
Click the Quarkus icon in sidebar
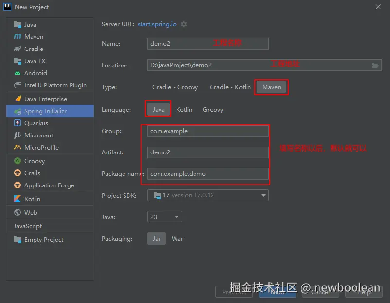pyautogui.click(x=18, y=123)
